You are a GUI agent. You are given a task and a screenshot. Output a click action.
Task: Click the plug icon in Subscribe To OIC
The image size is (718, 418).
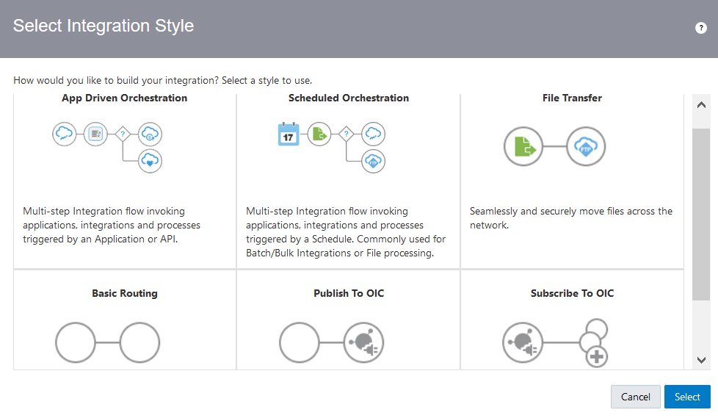(523, 342)
